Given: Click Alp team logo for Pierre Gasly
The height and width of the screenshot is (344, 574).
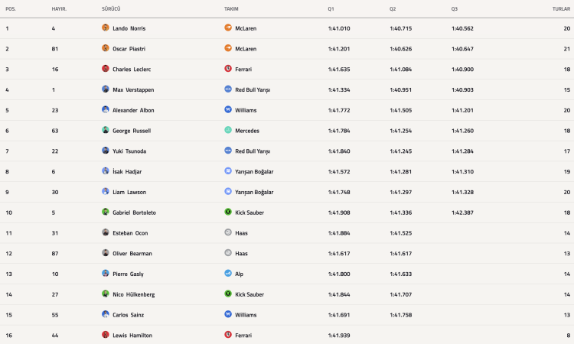Looking at the screenshot, I should [x=228, y=273].
